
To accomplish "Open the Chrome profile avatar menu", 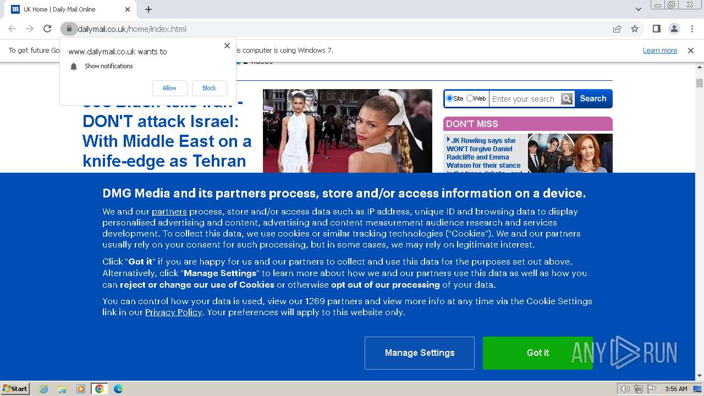I will (x=674, y=29).
